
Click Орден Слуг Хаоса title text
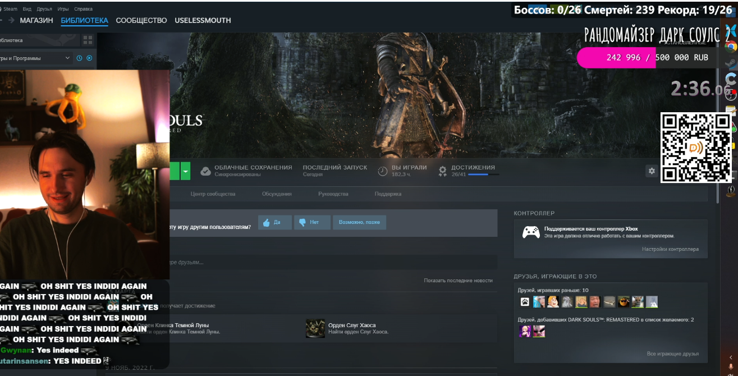point(352,325)
